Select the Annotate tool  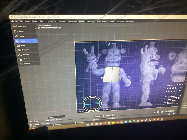(28, 55)
